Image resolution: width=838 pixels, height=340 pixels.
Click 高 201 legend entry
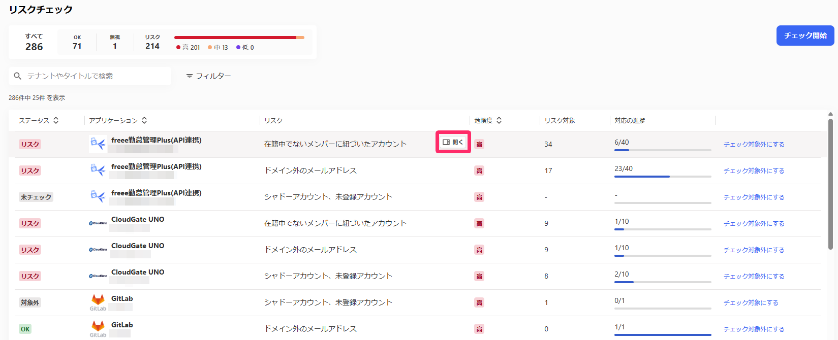(188, 48)
